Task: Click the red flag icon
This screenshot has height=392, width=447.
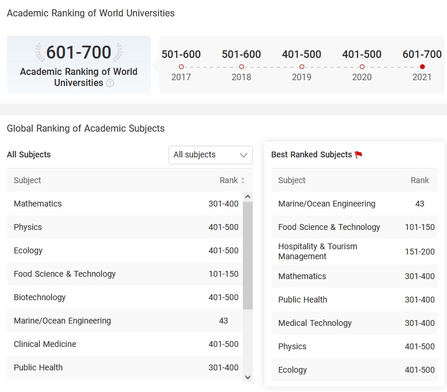Action: pyautogui.click(x=359, y=155)
